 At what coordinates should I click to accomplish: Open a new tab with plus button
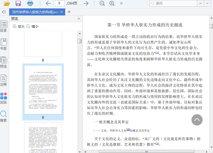tap(69, 12)
